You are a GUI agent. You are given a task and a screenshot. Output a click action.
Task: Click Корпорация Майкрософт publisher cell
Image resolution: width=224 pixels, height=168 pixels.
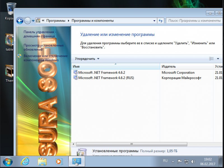[x=181, y=78]
